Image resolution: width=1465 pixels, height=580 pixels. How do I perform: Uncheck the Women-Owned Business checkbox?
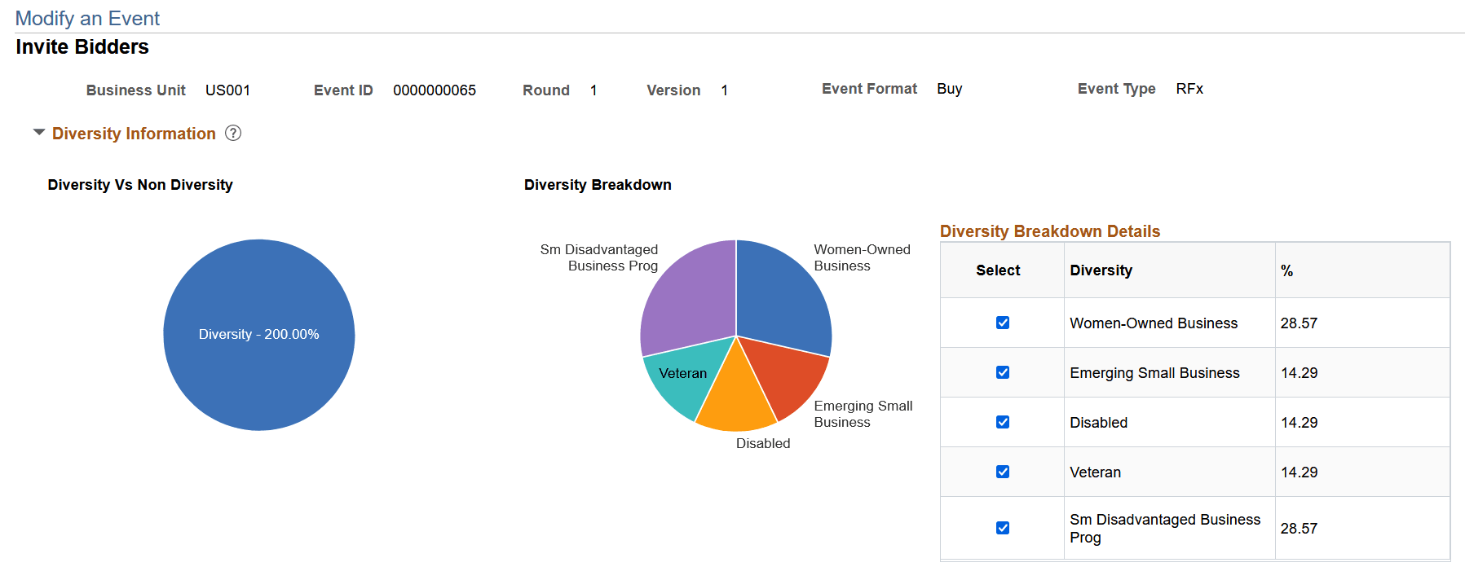(1003, 323)
